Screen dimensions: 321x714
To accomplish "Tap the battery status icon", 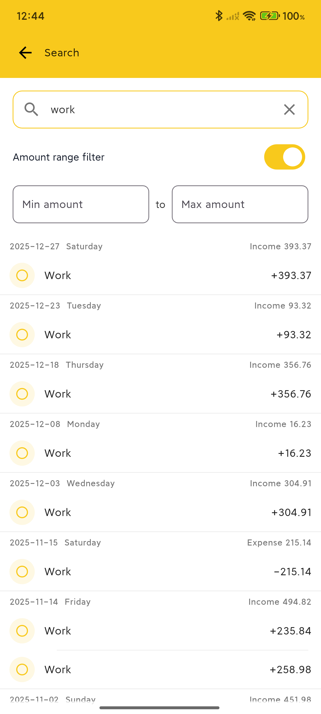I will coord(269,16).
